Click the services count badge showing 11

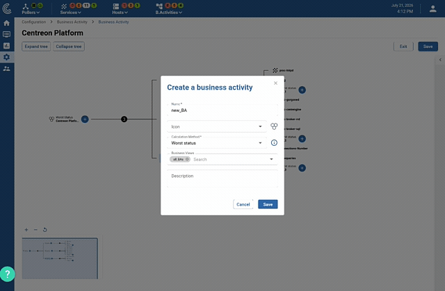[86, 6]
